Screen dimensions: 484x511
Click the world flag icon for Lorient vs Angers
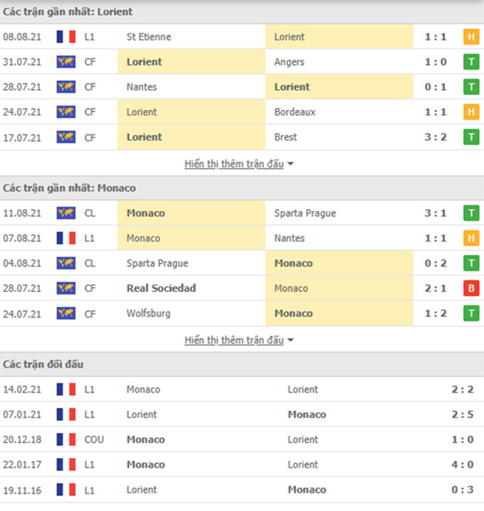tap(66, 62)
